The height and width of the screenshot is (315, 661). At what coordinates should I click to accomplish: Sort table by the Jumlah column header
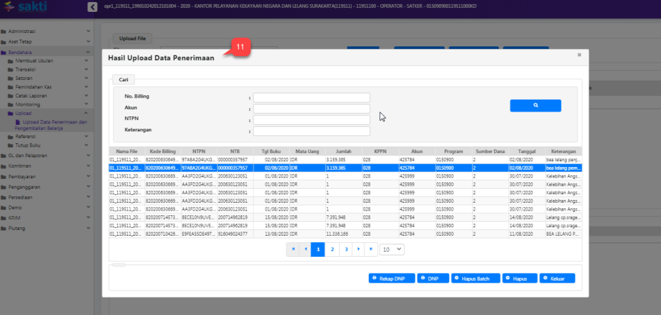(x=343, y=152)
